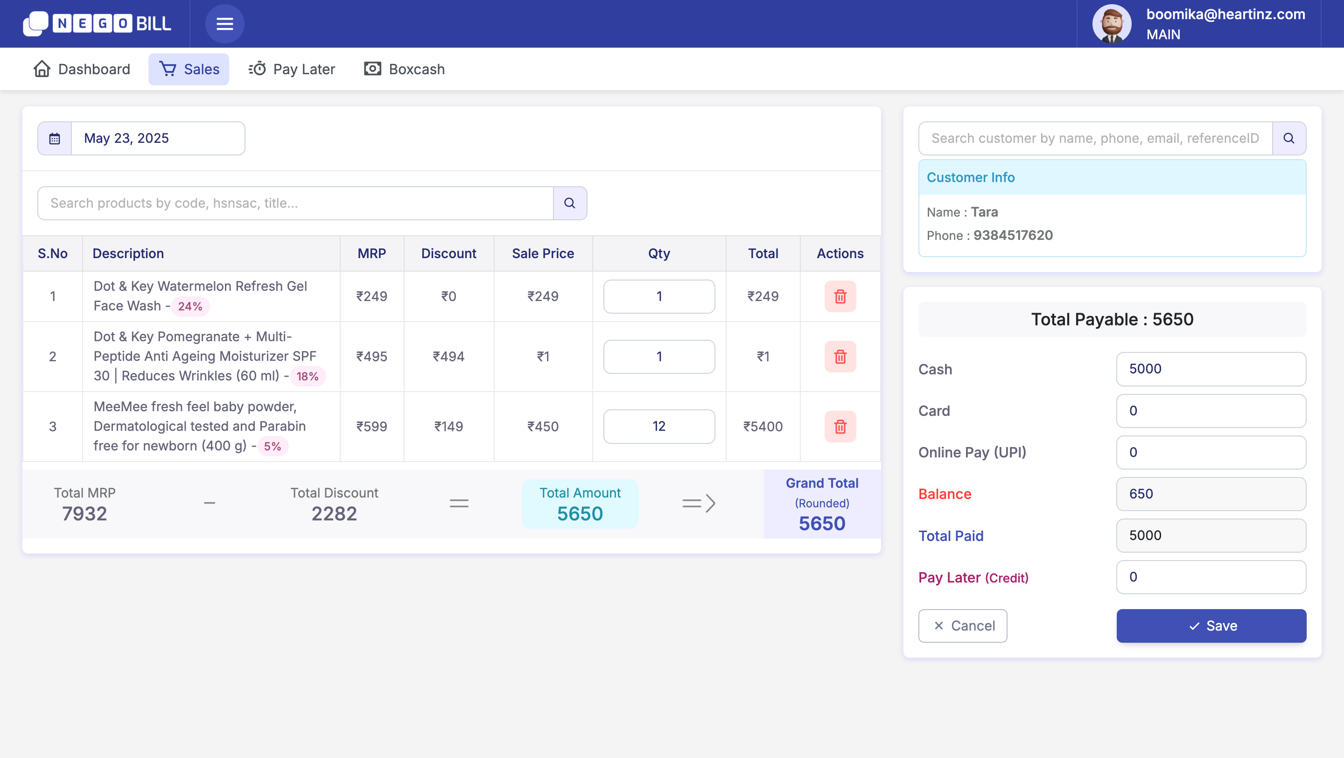This screenshot has width=1344, height=758.
Task: Open the Dashboard tab
Action: [x=82, y=69]
